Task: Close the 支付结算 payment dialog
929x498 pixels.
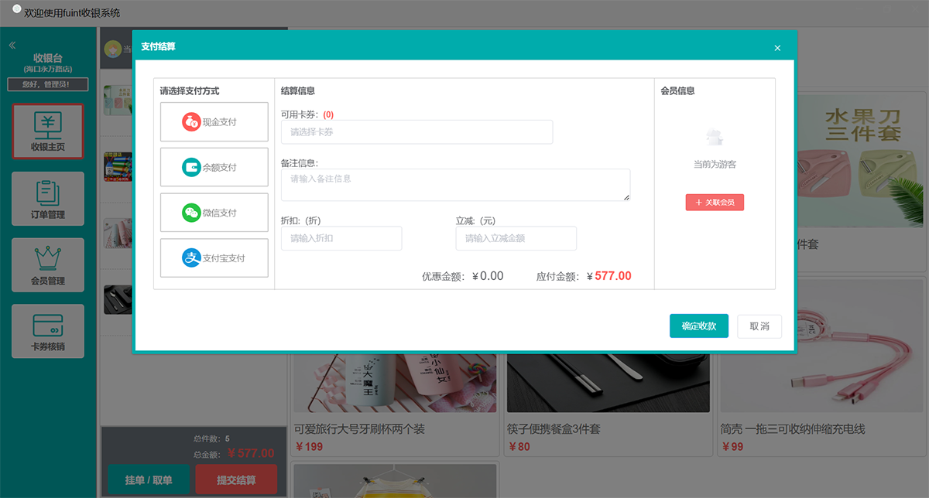Action: (776, 48)
